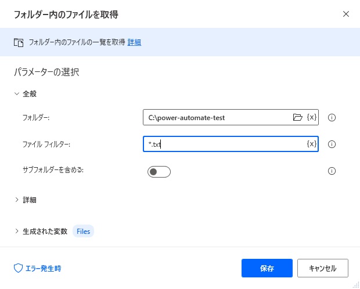Insert variable {x} in フォルダー field
The height and width of the screenshot is (289, 360).
pyautogui.click(x=312, y=117)
